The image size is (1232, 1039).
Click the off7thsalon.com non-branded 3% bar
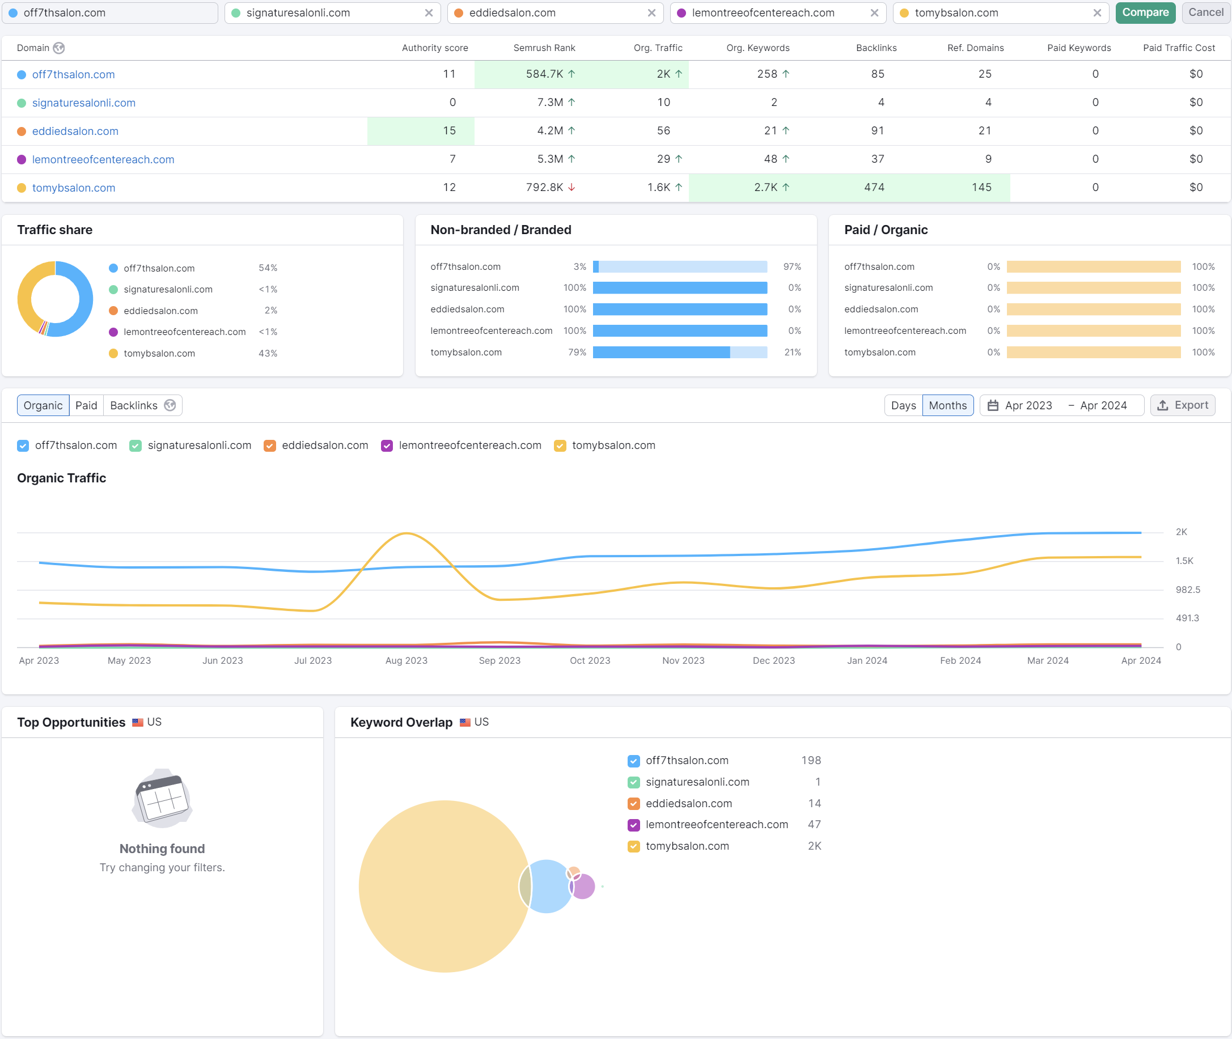596,267
